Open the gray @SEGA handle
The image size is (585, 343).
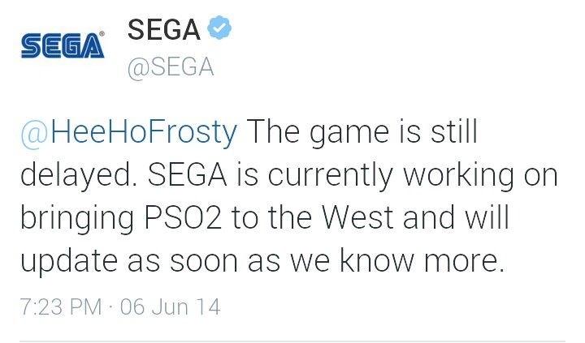pos(171,68)
